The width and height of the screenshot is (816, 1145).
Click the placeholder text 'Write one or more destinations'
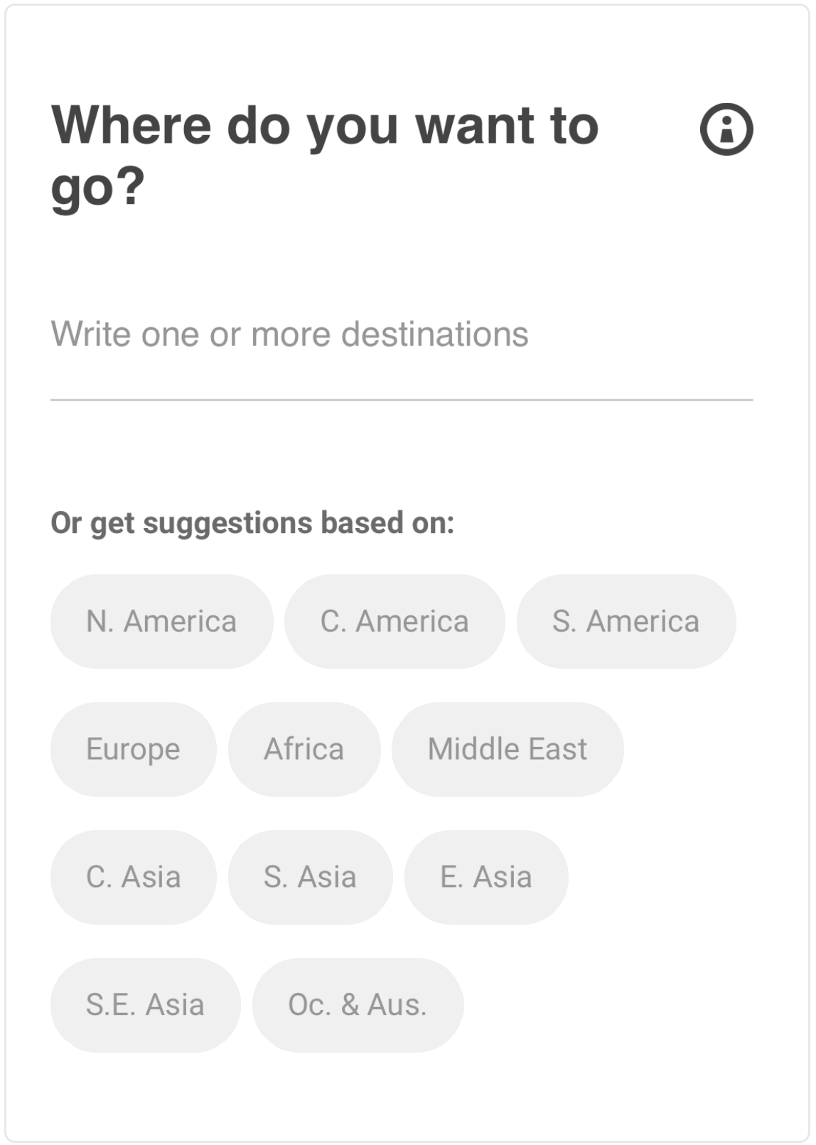(x=288, y=334)
